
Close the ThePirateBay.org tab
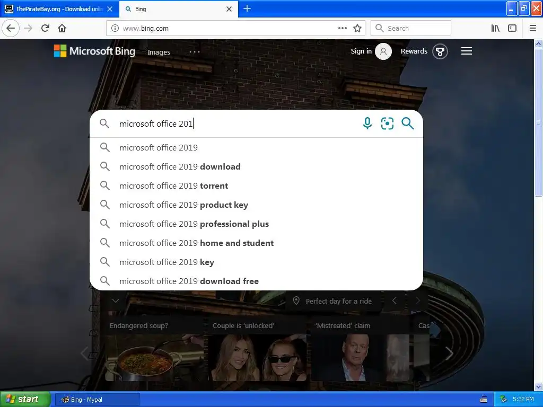[x=110, y=9]
